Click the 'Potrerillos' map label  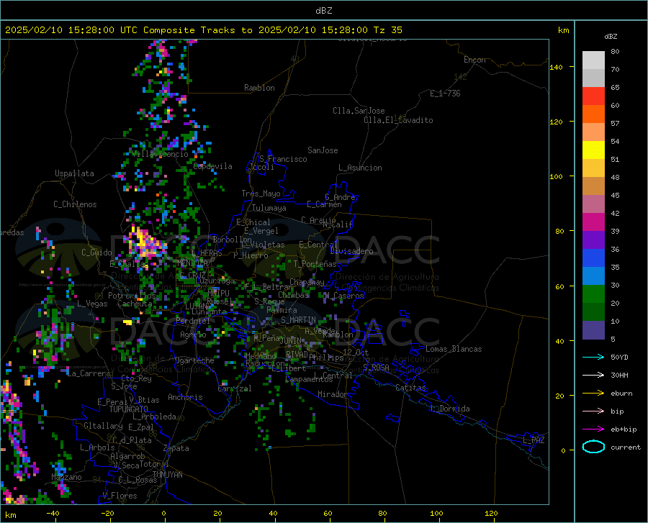132,296
